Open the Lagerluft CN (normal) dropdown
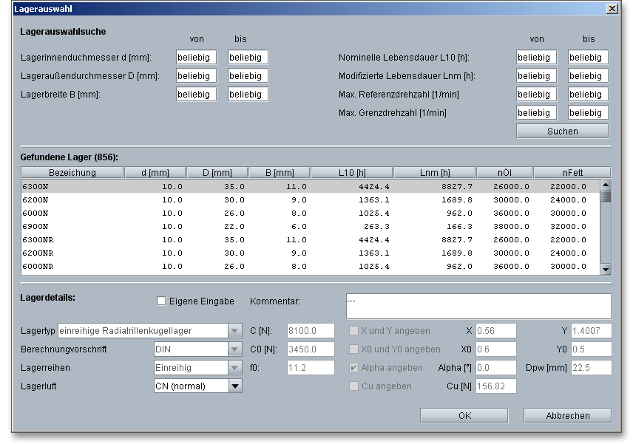This screenshot has height=444, width=633. (x=234, y=386)
